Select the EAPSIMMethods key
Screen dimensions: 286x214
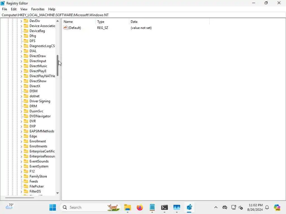click(42, 131)
